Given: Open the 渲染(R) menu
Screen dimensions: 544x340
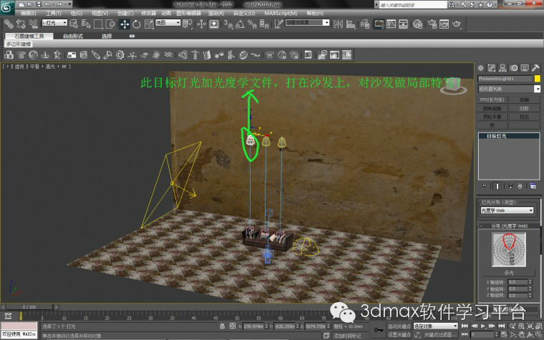Looking at the screenshot, I should 215,13.
